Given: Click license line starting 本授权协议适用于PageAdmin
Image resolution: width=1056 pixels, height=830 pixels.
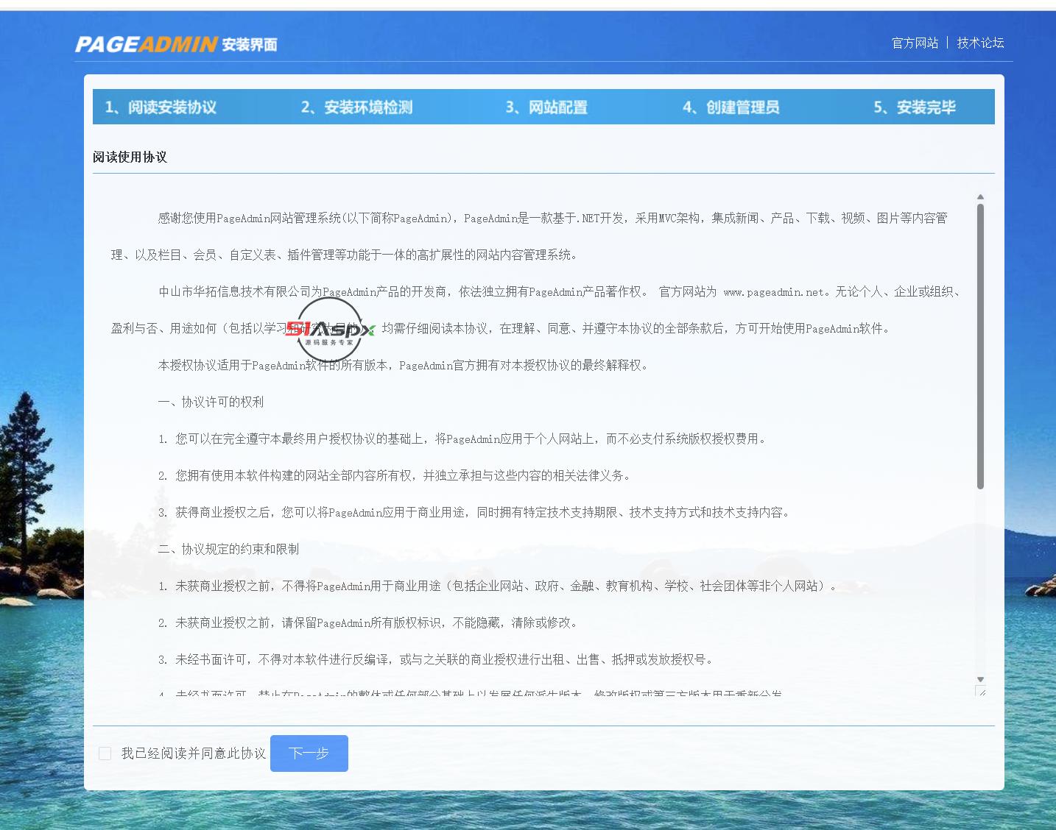Looking at the screenshot, I should [404, 365].
